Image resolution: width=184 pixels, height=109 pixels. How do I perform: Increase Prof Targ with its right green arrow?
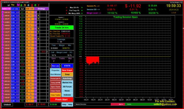(82, 10)
